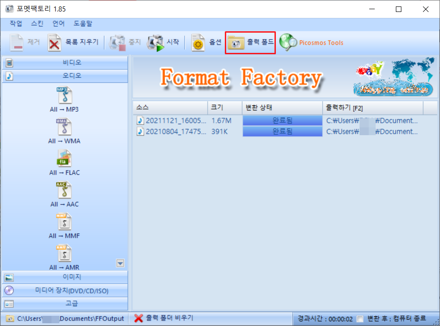
Task: Expand the 이미지 category panel
Action: (65, 277)
